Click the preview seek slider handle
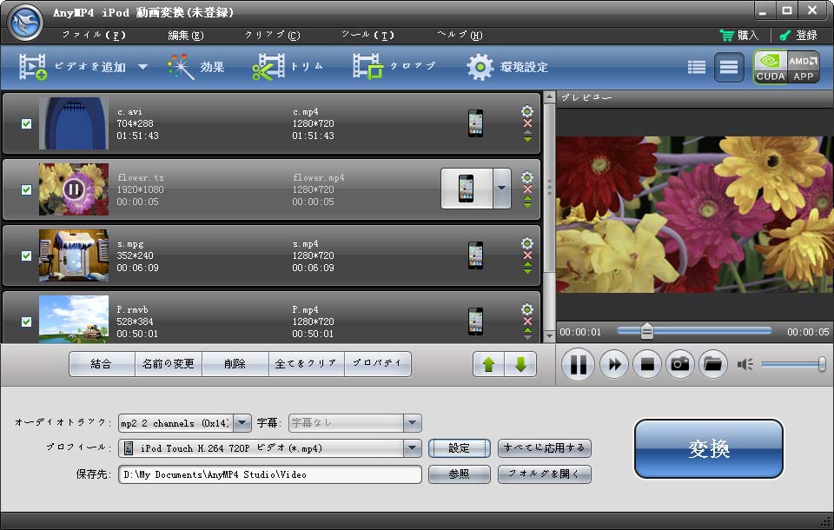This screenshot has width=834, height=530. [646, 331]
